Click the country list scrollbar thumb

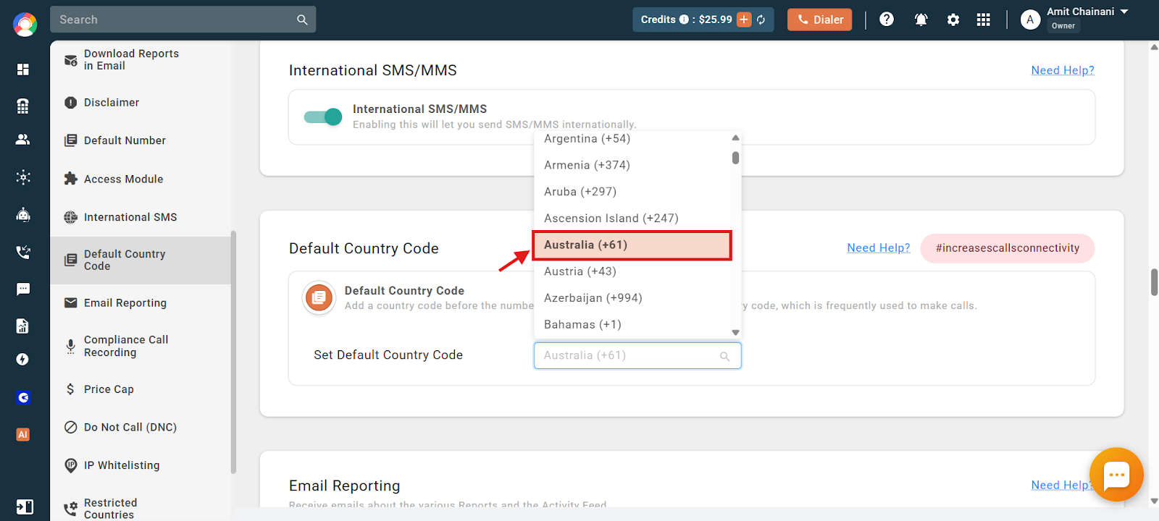coord(735,158)
